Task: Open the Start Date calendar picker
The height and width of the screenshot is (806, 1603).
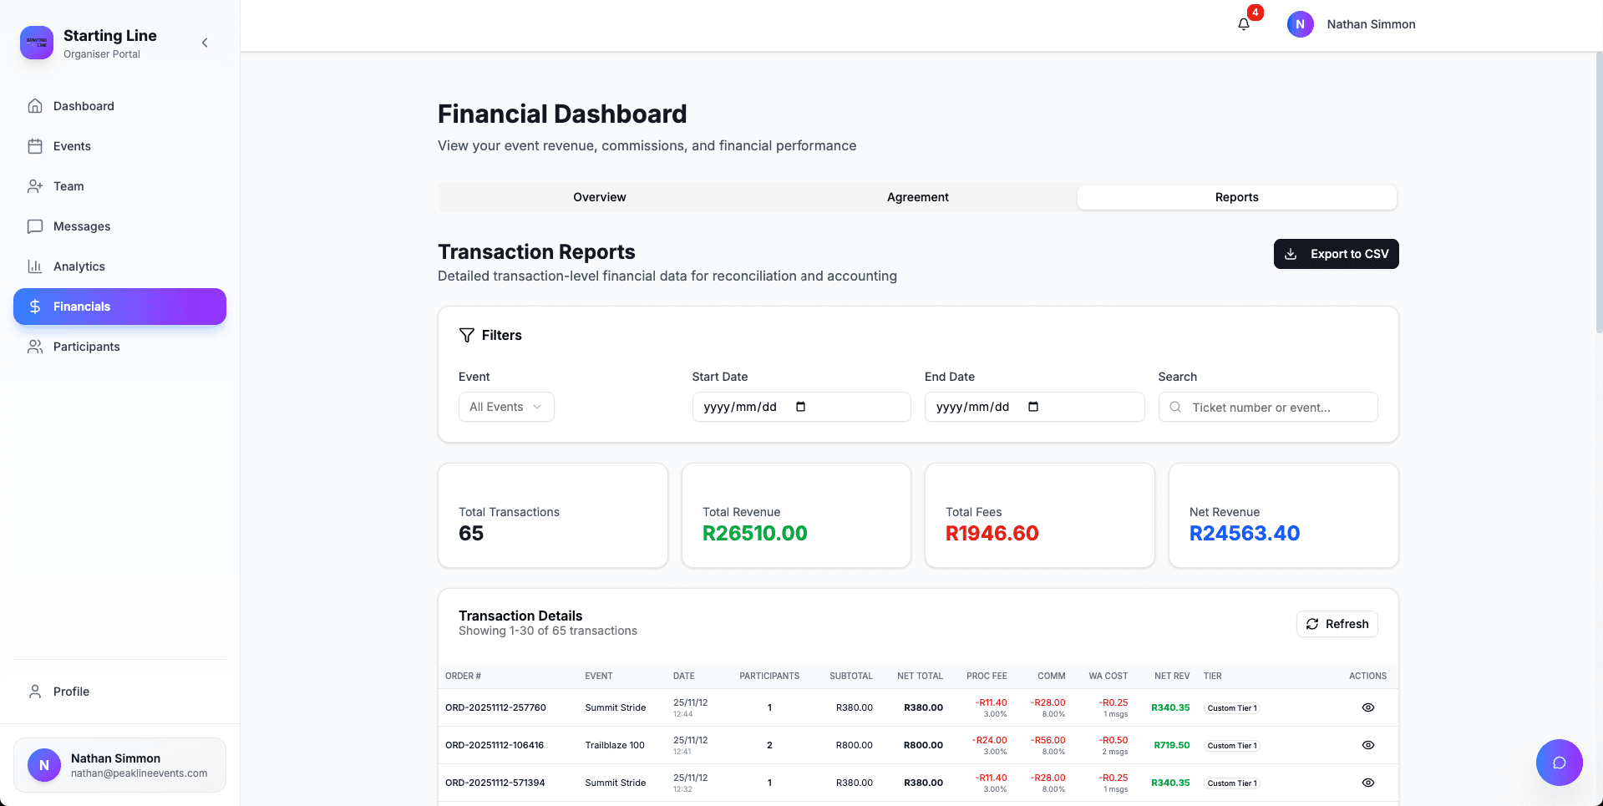Action: coord(799,407)
